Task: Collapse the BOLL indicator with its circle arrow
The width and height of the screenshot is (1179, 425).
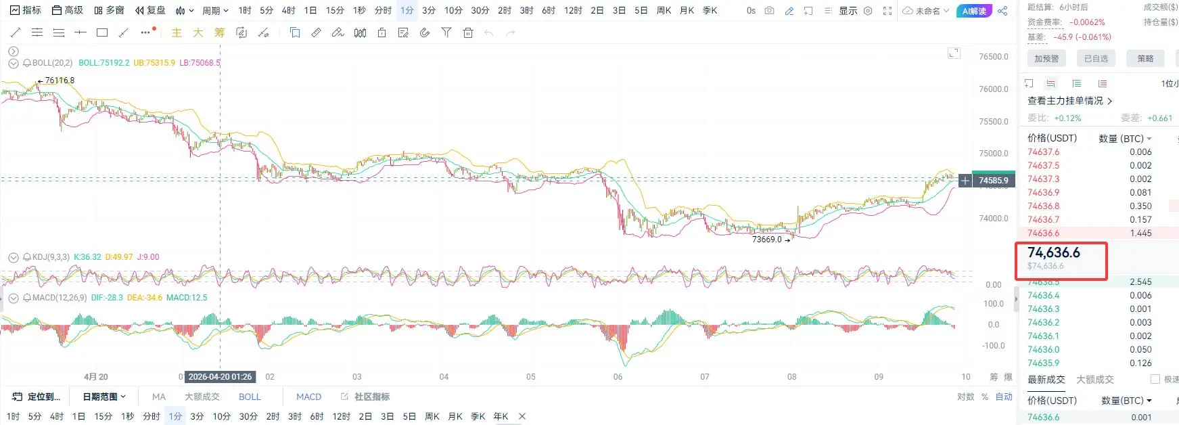Action: [x=13, y=63]
